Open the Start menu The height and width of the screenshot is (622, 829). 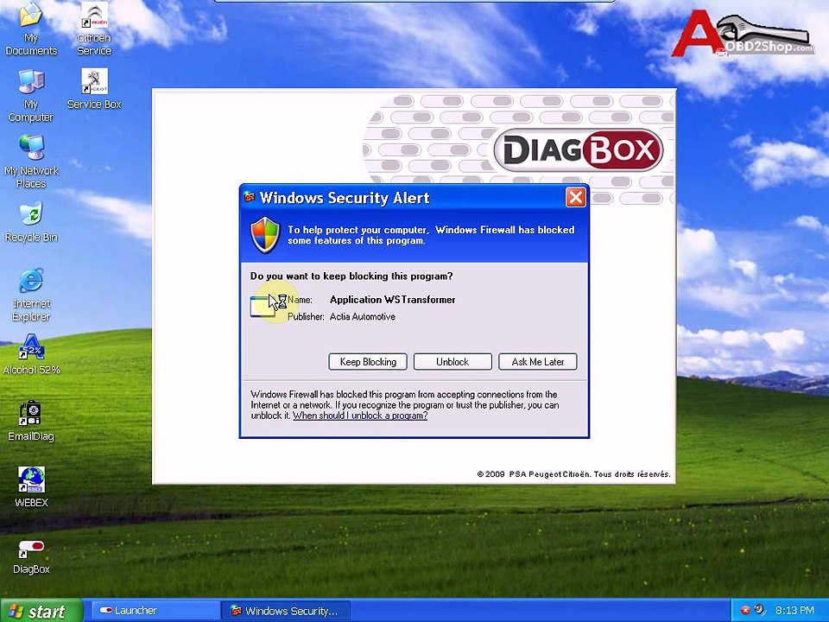pyautogui.click(x=41, y=611)
